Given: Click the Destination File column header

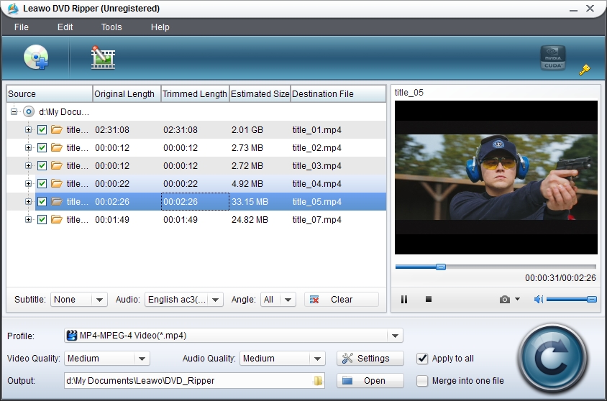Looking at the screenshot, I should [338, 94].
